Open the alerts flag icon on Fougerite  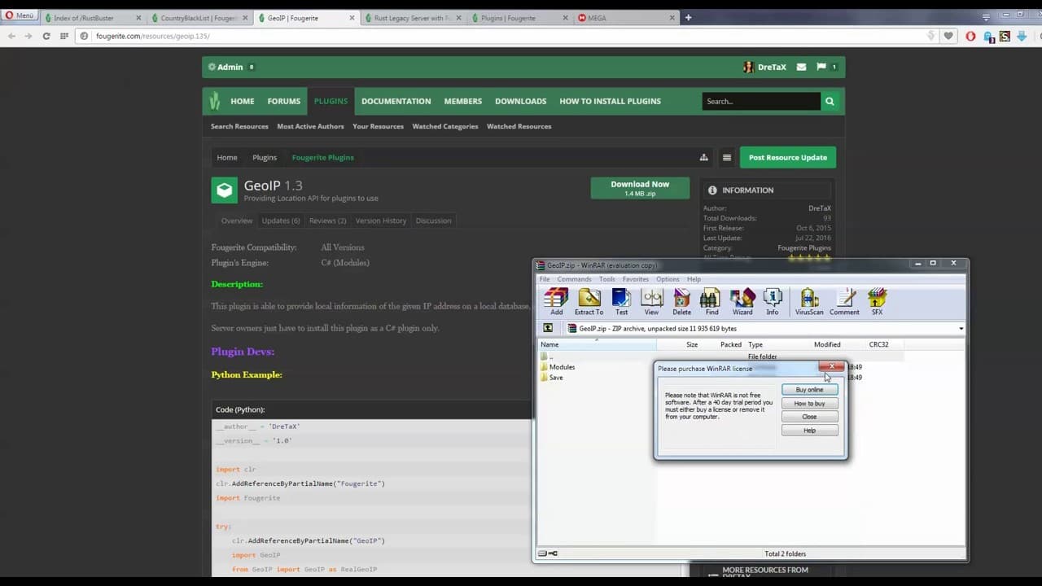[x=821, y=67]
